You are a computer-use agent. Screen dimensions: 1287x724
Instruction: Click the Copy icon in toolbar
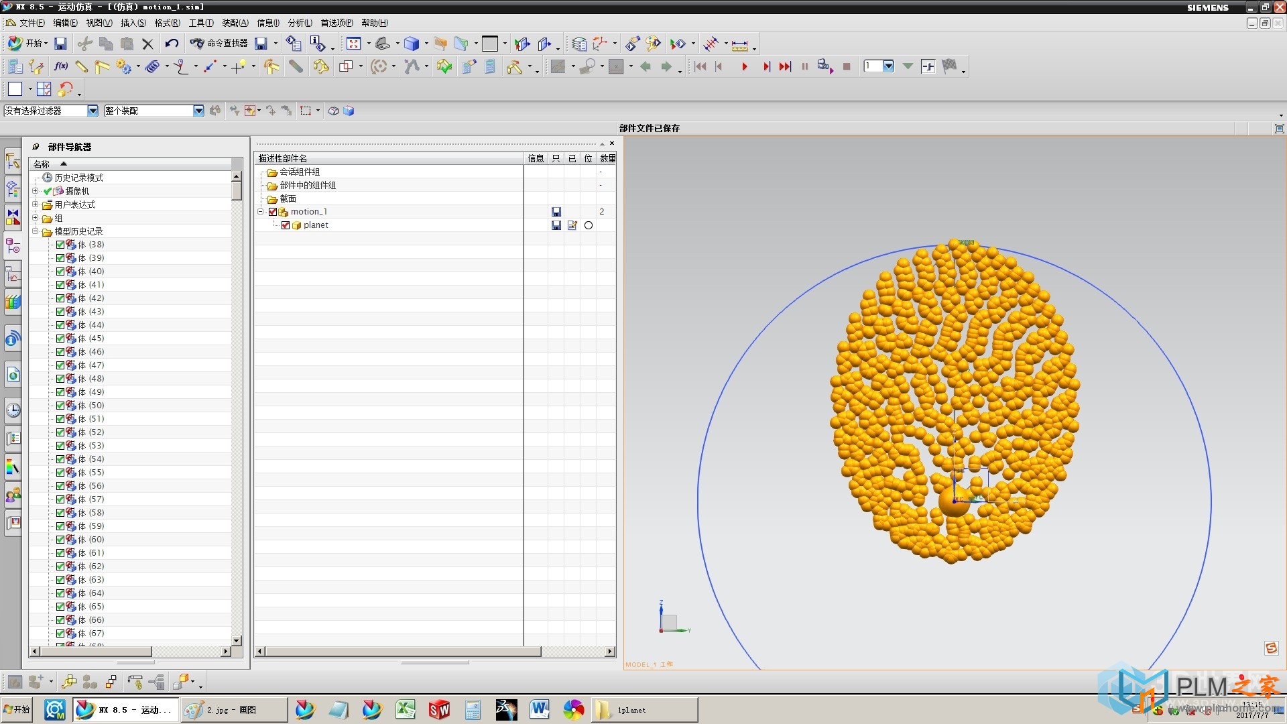point(106,44)
